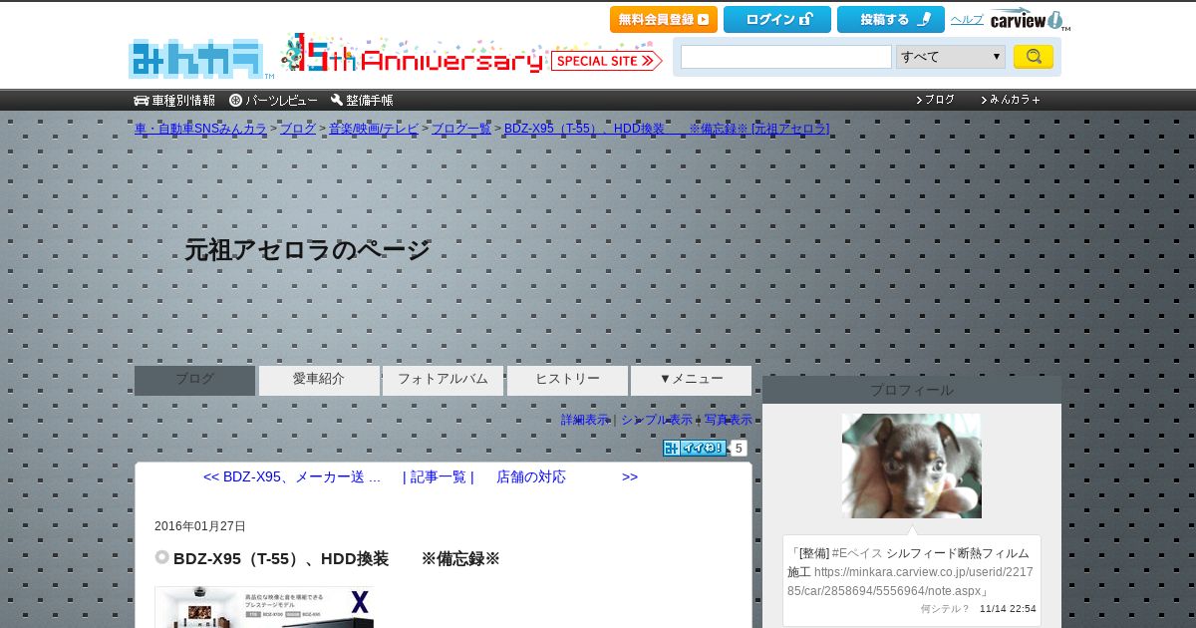Click the 元祖アセロラのページ page title
The height and width of the screenshot is (628, 1196).
click(307, 250)
